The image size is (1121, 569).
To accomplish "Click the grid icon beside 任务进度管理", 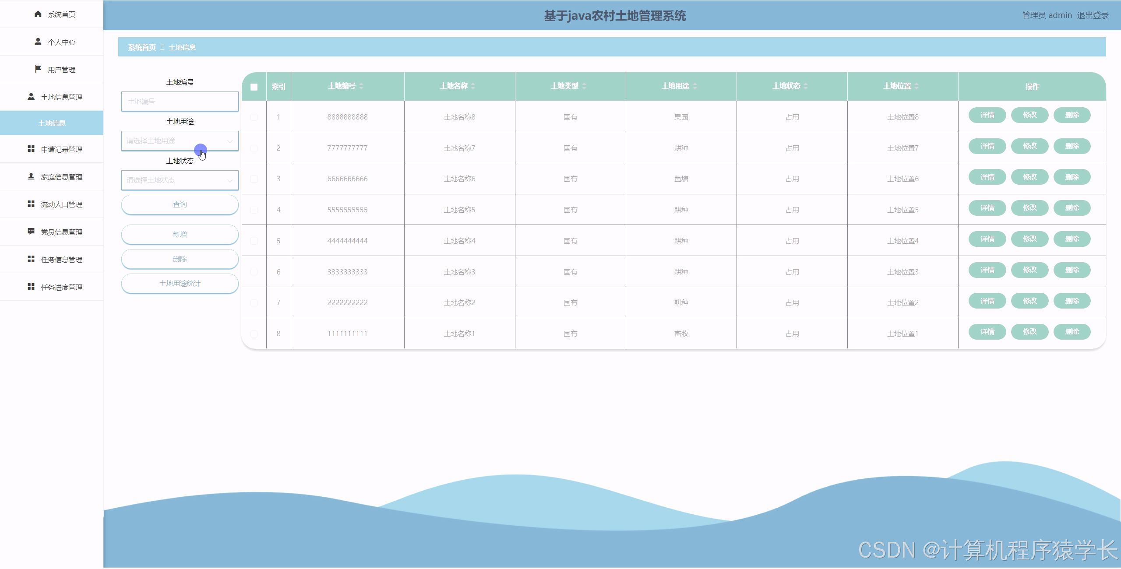I will 31,287.
